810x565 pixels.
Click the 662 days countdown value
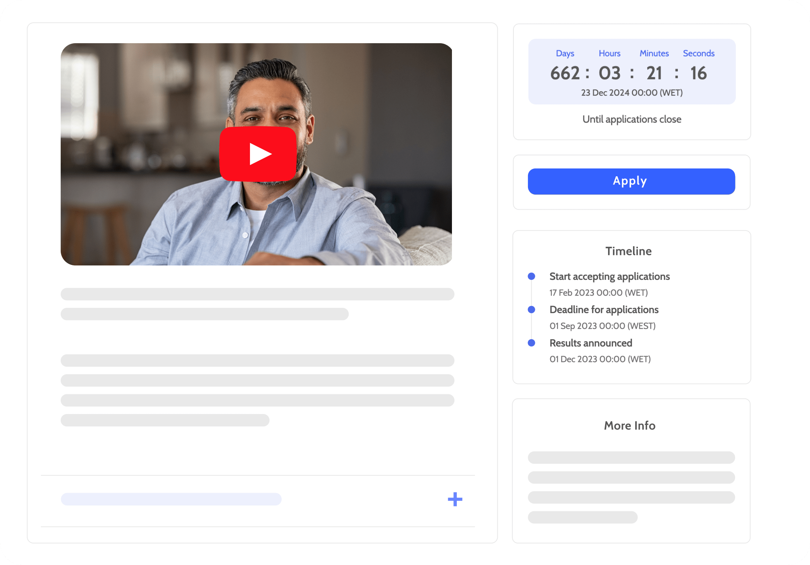(565, 73)
